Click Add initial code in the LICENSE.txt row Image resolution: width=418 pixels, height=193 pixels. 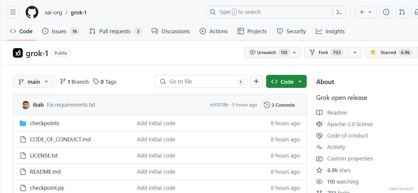coord(156,156)
